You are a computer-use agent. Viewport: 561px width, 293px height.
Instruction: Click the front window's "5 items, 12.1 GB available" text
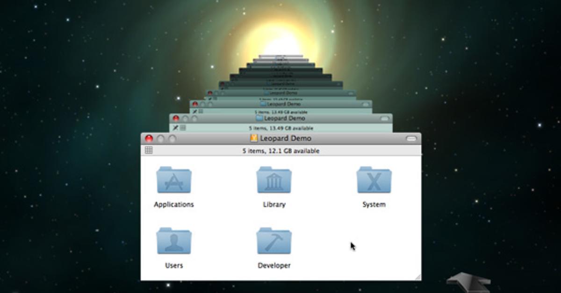click(281, 151)
